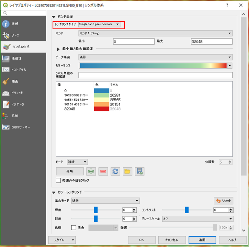Open the 透過性 (Transparency) tab
The image size is (249, 247).
[23, 58]
